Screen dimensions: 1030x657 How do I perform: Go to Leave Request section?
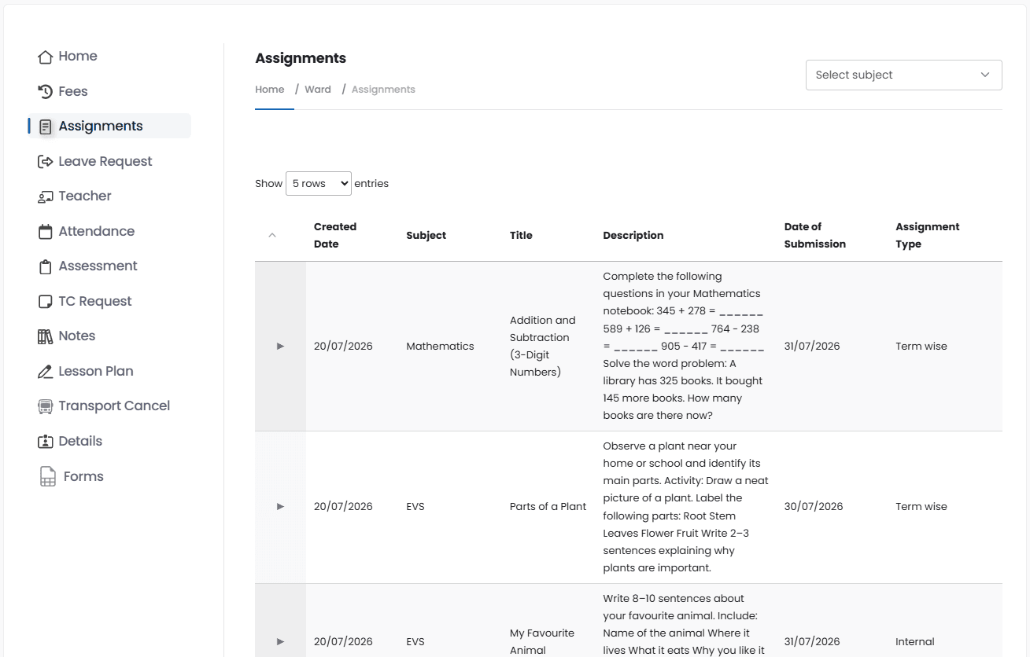click(x=105, y=161)
